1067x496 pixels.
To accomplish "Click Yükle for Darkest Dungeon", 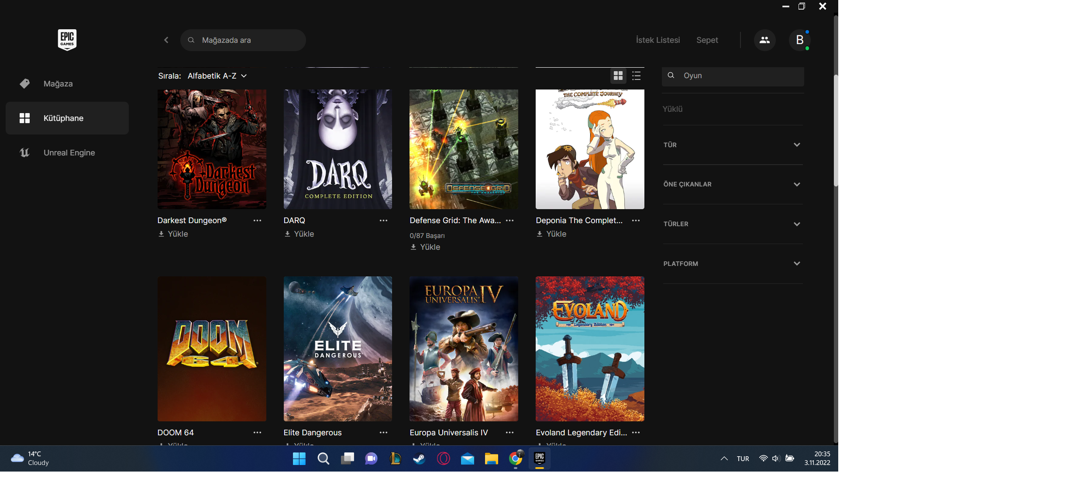I will click(x=173, y=234).
